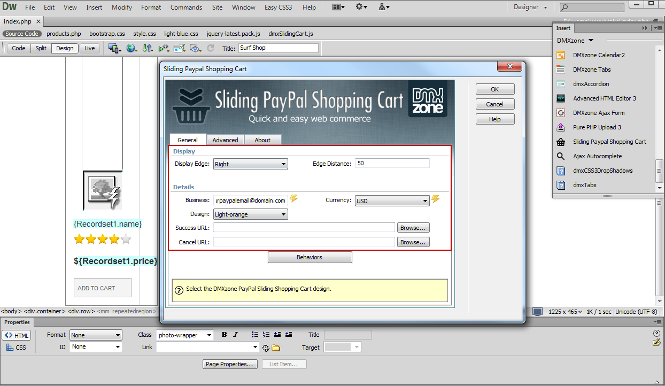Screen dimensions: 665x386
Task: Open the window size dropdown in the status bar
Action: 565,312
